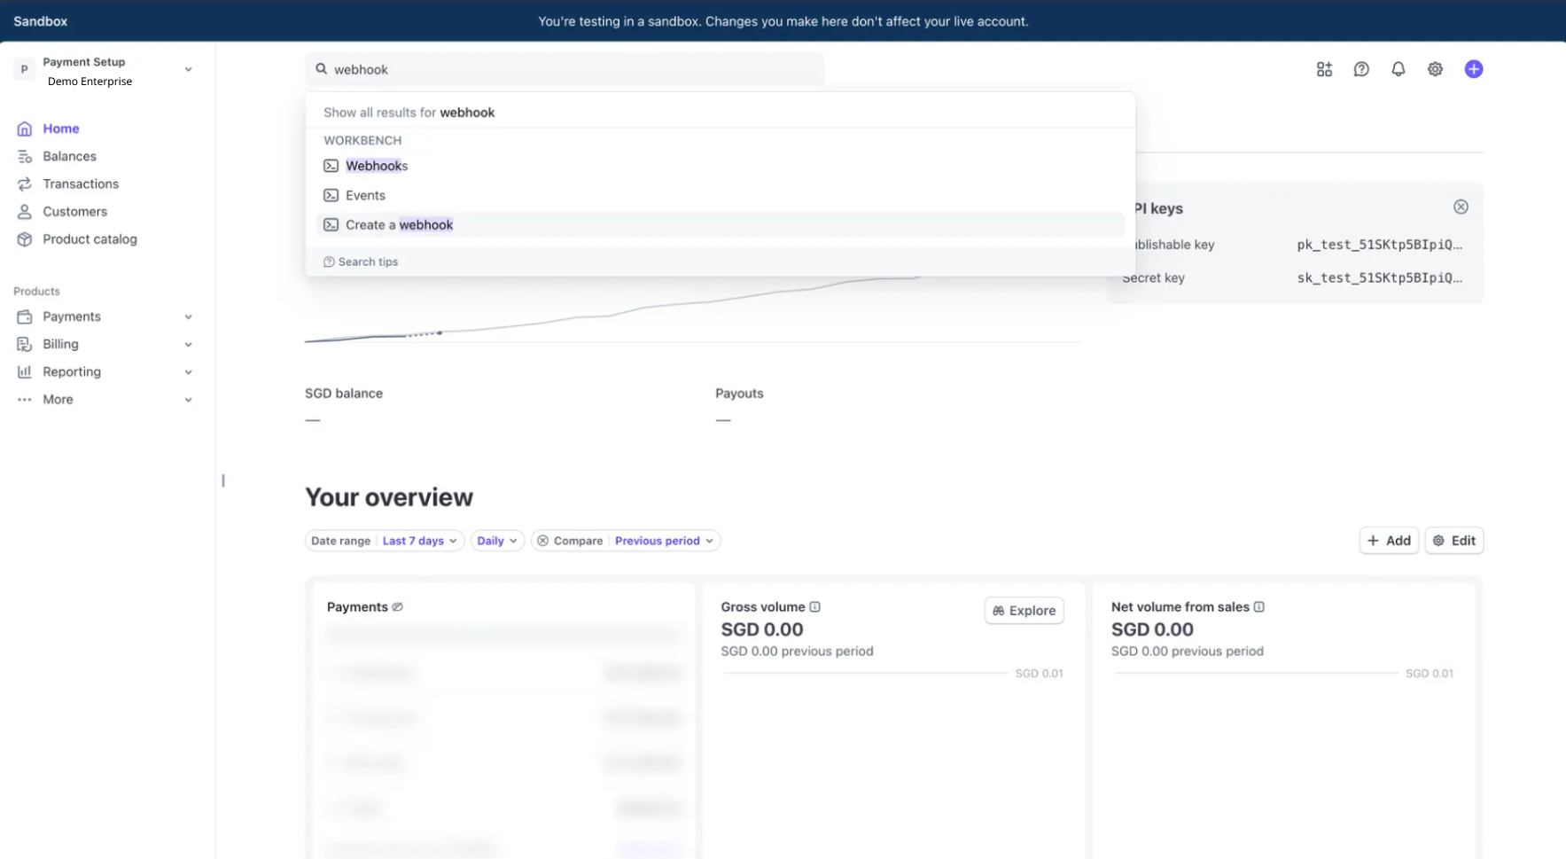Image resolution: width=1566 pixels, height=859 pixels.
Task: Click Explore on the Gross volume card
Action: (1024, 611)
